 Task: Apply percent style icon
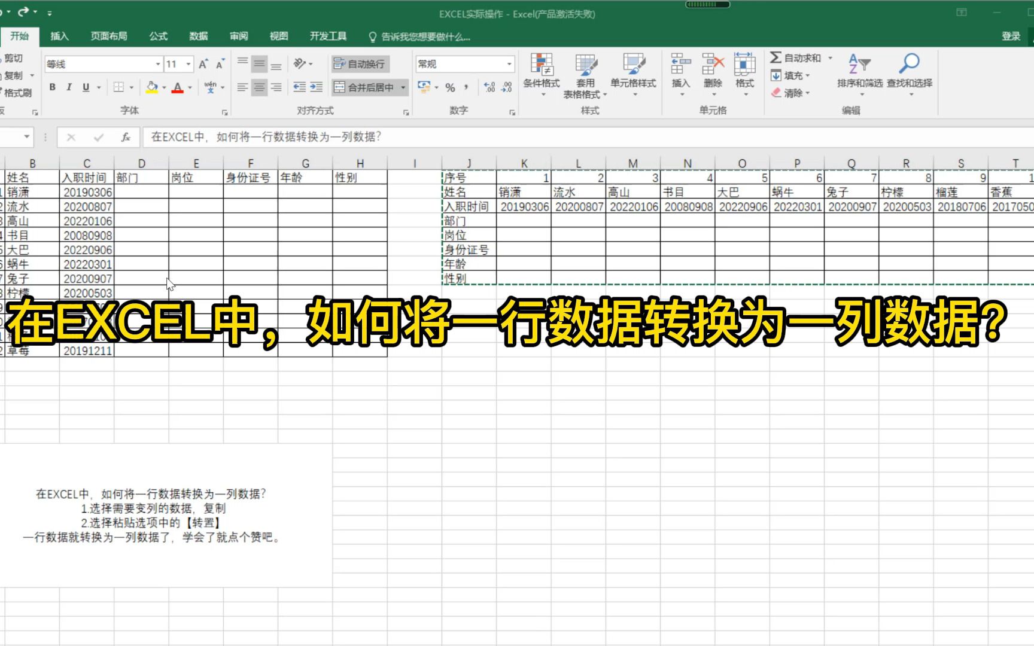click(451, 87)
